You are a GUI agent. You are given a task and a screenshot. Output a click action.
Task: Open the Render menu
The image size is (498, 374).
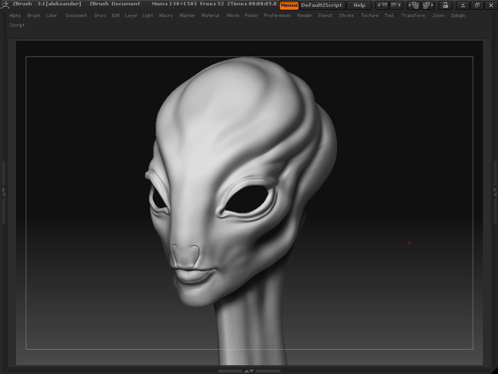coord(304,15)
